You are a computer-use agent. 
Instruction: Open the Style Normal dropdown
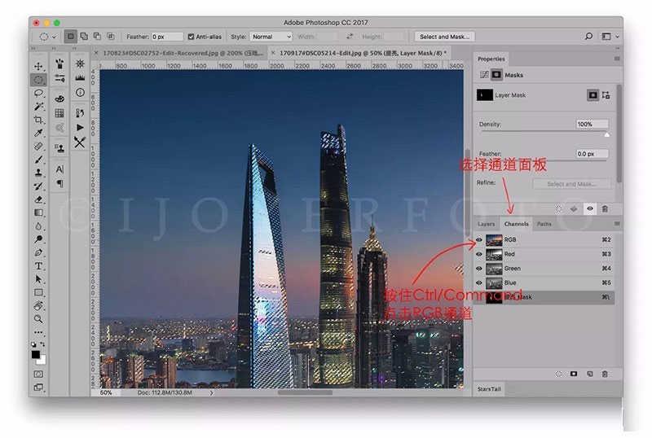[271, 37]
